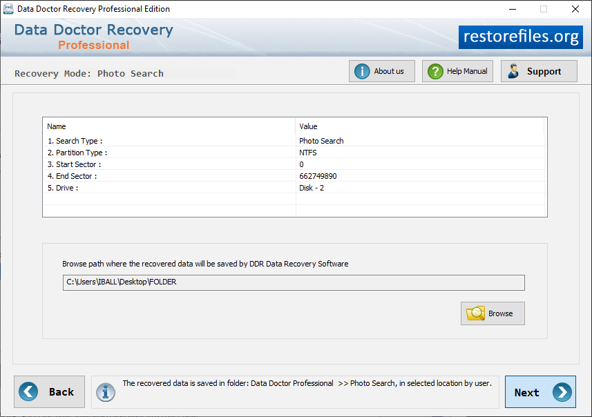
Task: Contact Support via the Support button
Action: (x=539, y=71)
